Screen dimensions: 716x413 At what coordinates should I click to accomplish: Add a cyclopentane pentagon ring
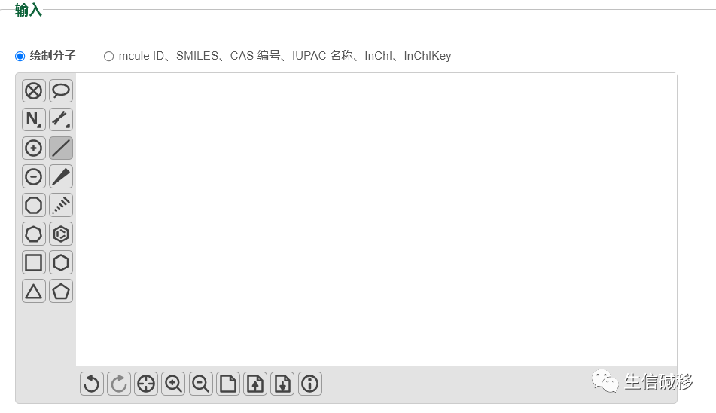point(61,291)
